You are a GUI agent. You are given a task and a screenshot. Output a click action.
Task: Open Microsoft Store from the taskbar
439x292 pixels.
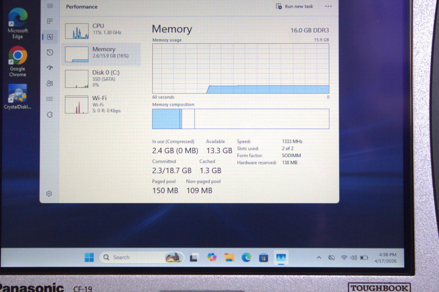(264, 258)
